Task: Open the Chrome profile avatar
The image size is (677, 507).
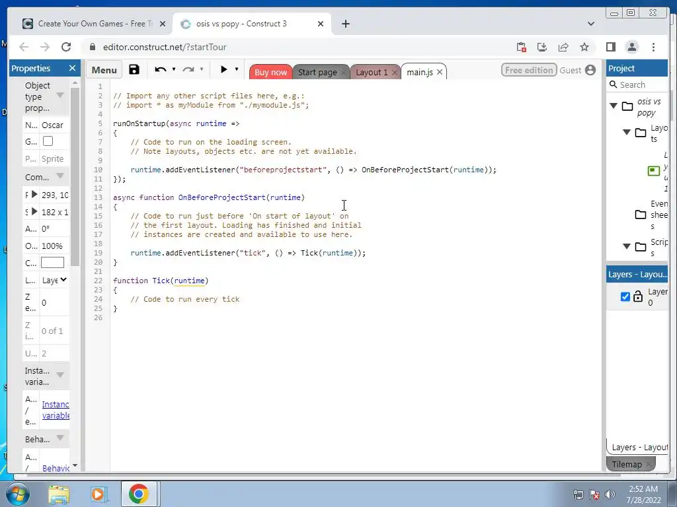Action: [x=631, y=47]
